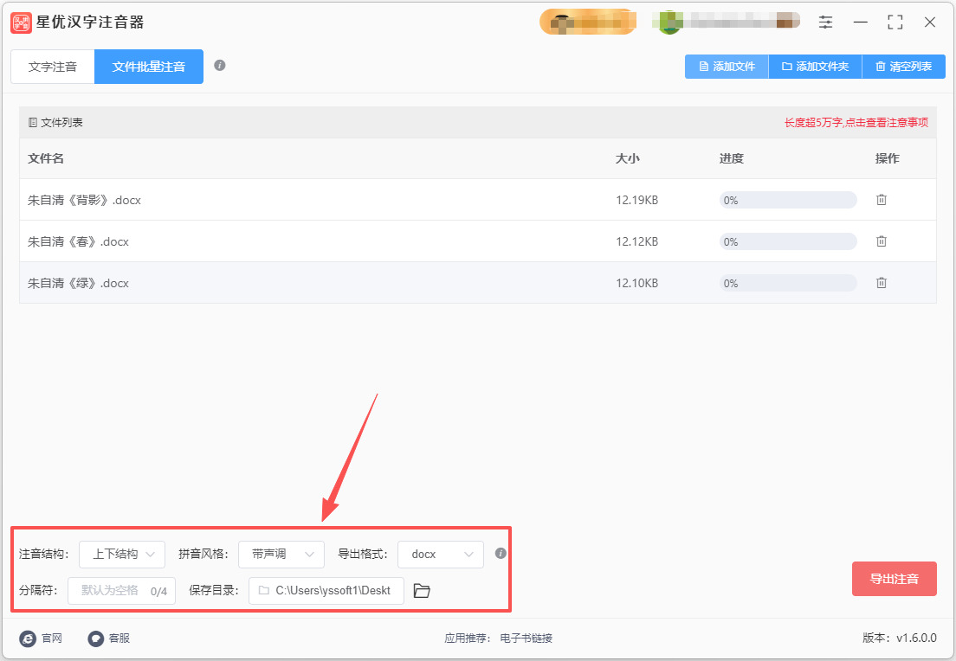The height and width of the screenshot is (661, 956).
Task: Select the 文件批量注音 tab
Action: (149, 67)
